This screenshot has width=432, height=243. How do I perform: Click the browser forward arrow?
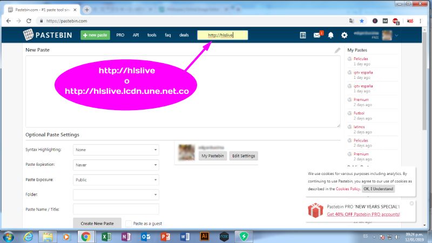[18, 21]
